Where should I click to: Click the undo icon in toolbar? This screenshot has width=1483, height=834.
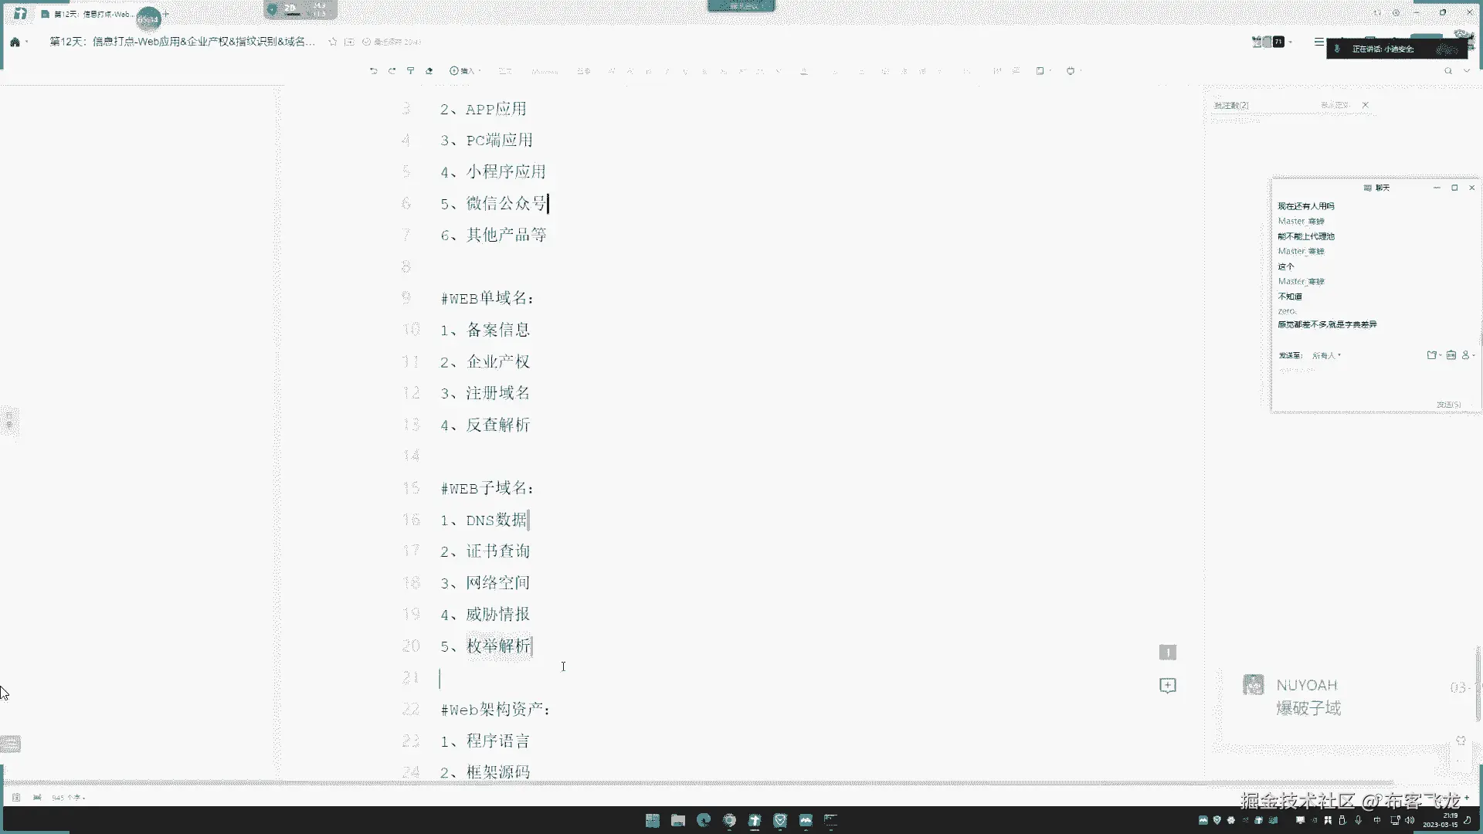coord(373,70)
